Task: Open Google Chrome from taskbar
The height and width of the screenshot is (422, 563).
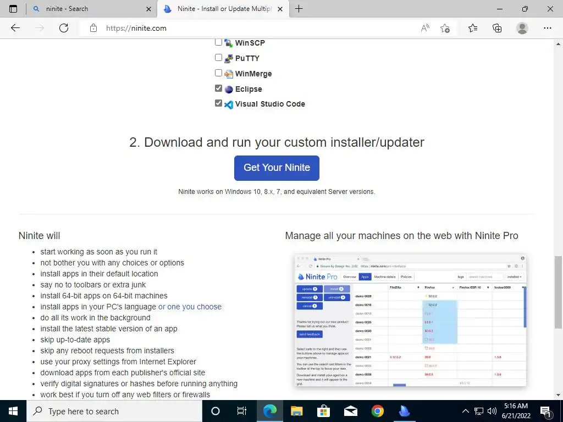Action: tap(377, 411)
